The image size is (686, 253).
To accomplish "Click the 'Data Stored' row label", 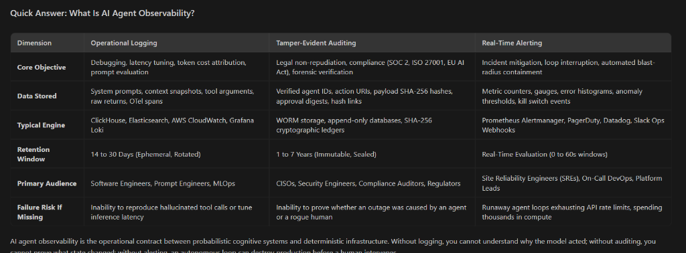I will coord(48,96).
